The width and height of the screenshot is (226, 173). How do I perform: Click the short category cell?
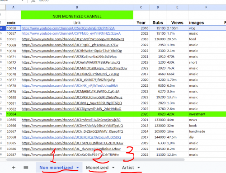206,62
